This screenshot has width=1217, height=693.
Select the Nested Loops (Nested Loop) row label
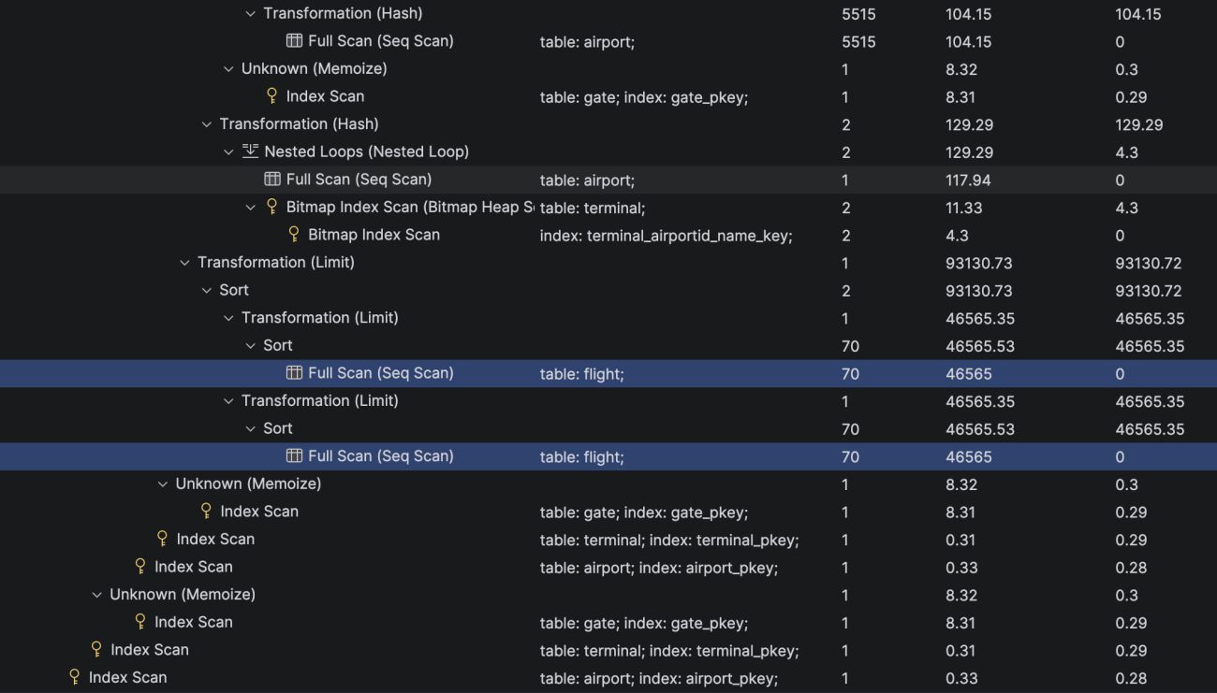(366, 152)
